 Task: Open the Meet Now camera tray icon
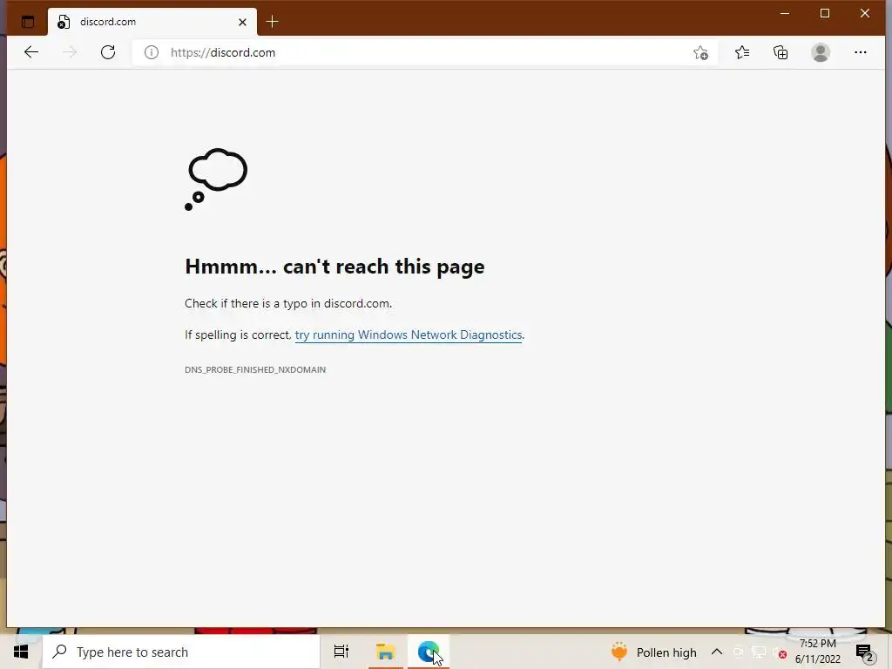738,652
